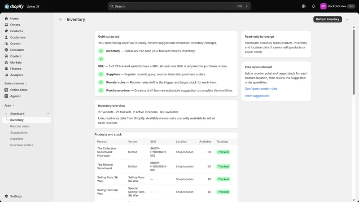This screenshot has width=359, height=202.
Task: Click the Agentic channel icon
Action: coord(6,96)
